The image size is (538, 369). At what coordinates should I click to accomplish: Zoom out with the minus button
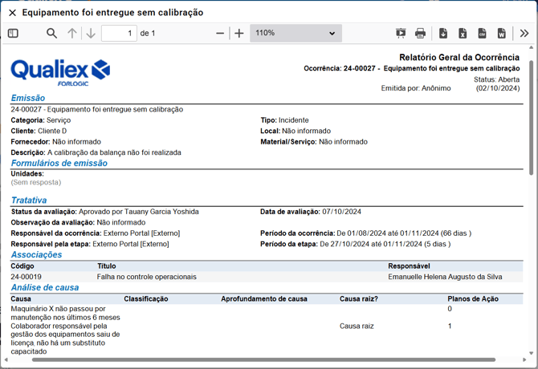coord(220,34)
